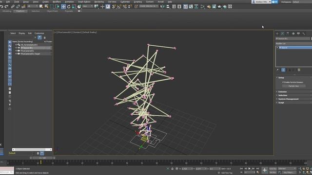Toggle the 3D Snaps icon
This screenshot has width=312, height=175.
click(114, 6)
